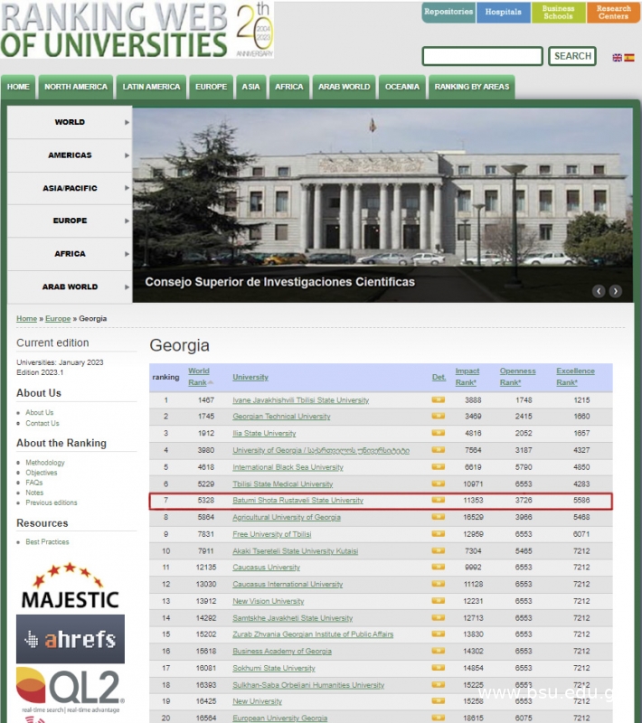
Task: Click into the search text field
Action: [x=482, y=56]
